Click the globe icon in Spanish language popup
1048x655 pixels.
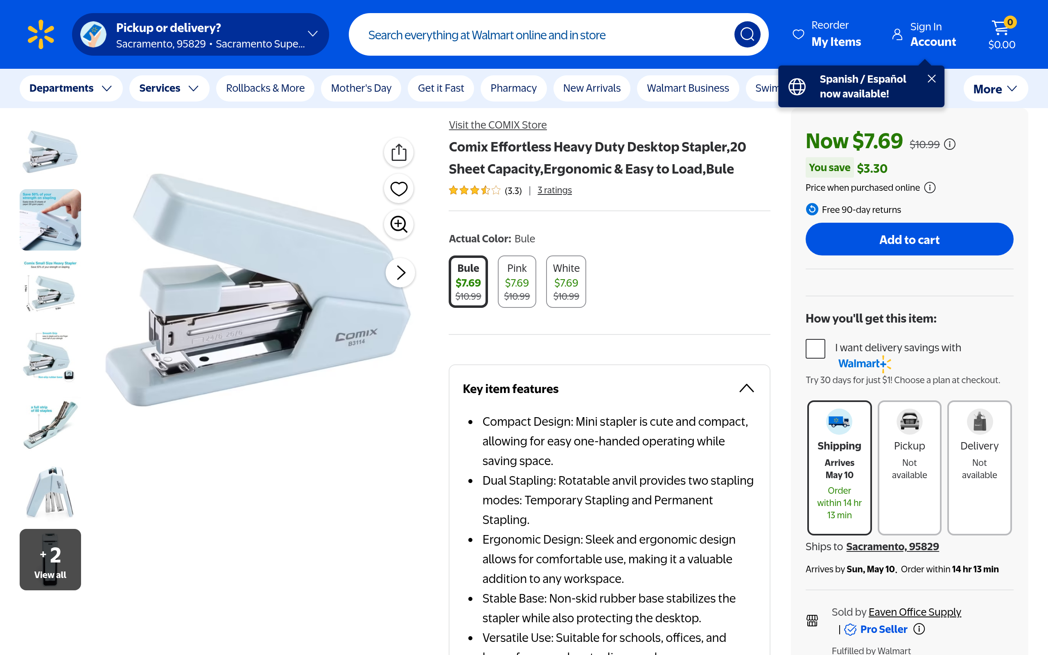[x=797, y=87]
